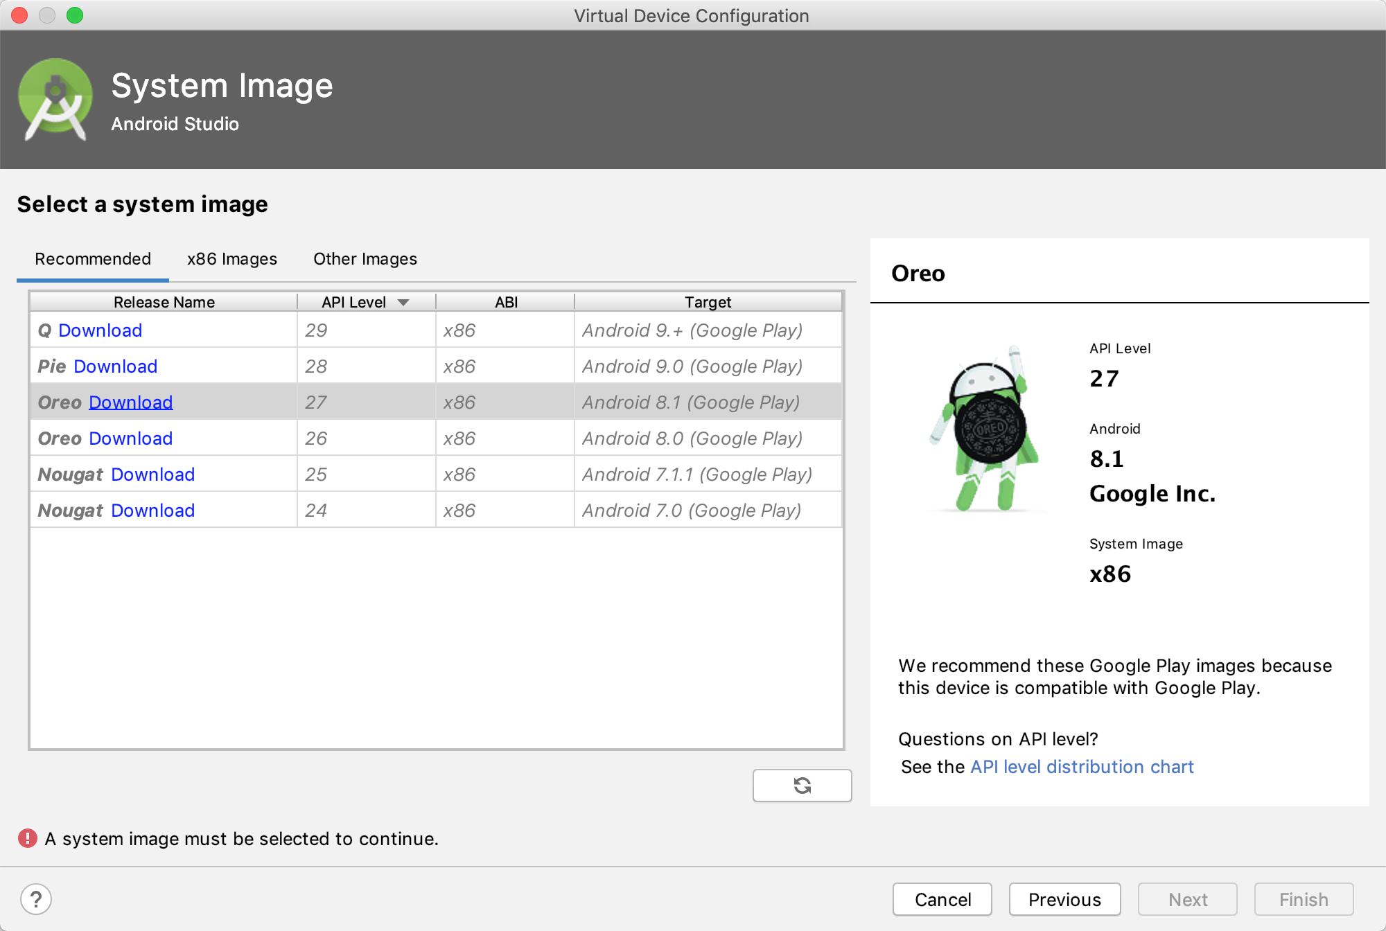The image size is (1386, 931).
Task: Click the Cancel button
Action: [942, 899]
